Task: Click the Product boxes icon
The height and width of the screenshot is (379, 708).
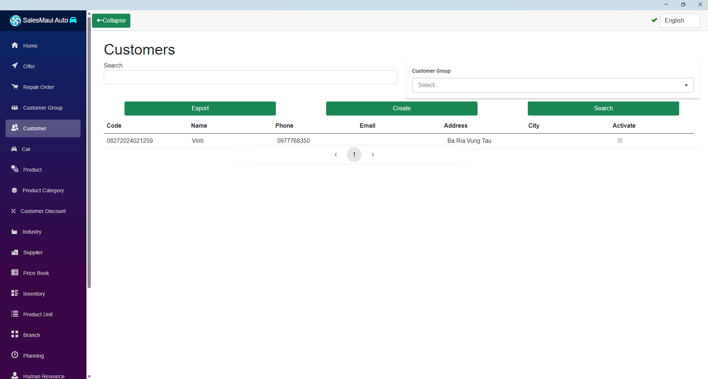Action: (x=15, y=169)
